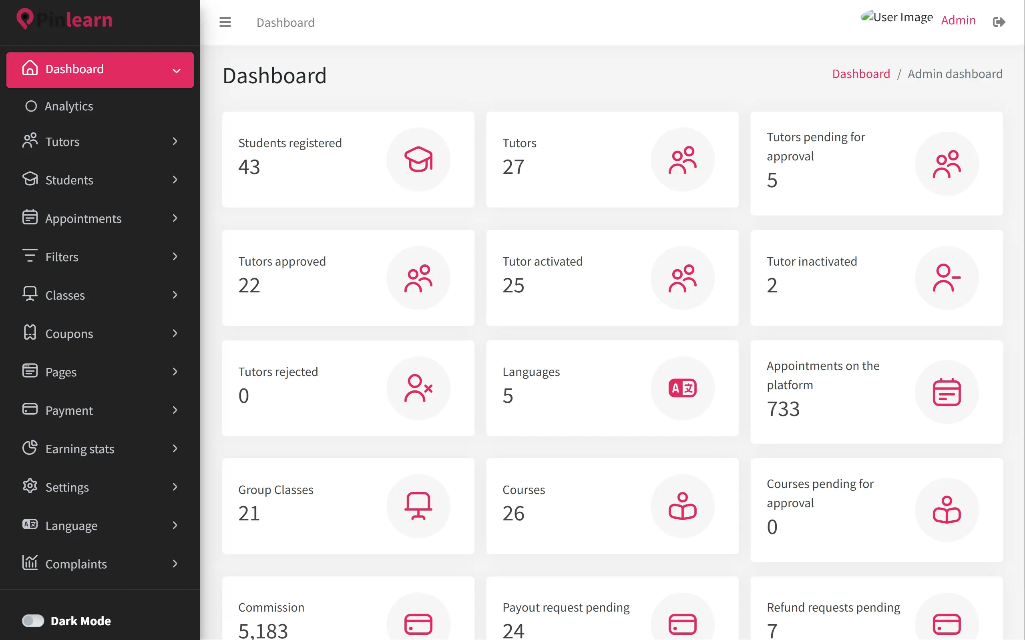This screenshot has width=1025, height=640.
Task: Collapse the Dashboard menu chevron
Action: [177, 70]
